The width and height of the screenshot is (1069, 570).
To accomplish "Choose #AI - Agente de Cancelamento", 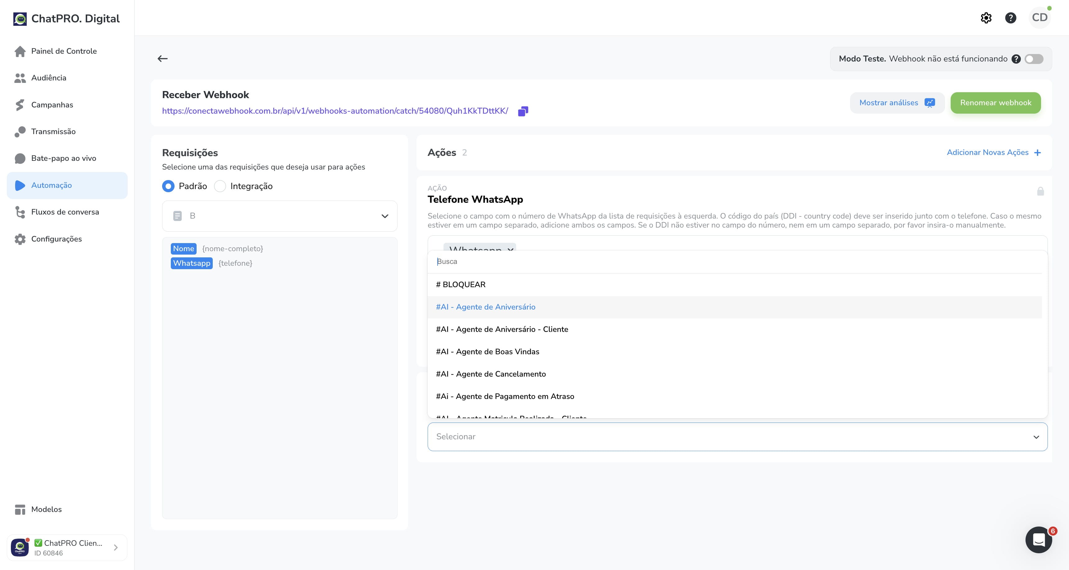I will [x=735, y=374].
